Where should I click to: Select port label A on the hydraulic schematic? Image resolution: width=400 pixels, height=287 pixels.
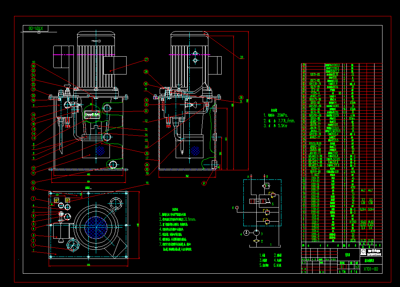click(248, 176)
